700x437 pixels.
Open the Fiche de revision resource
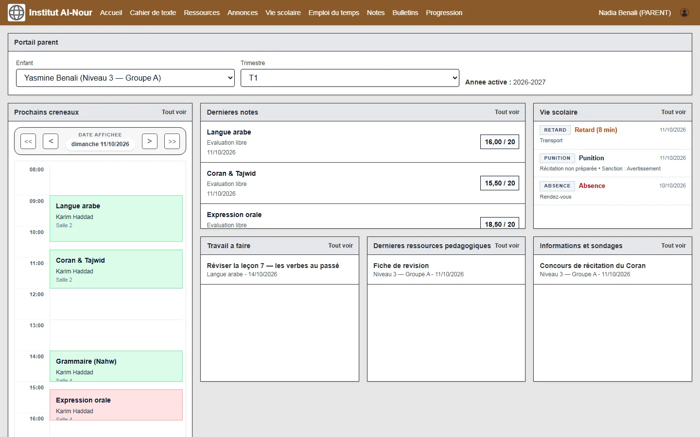[x=446, y=269]
